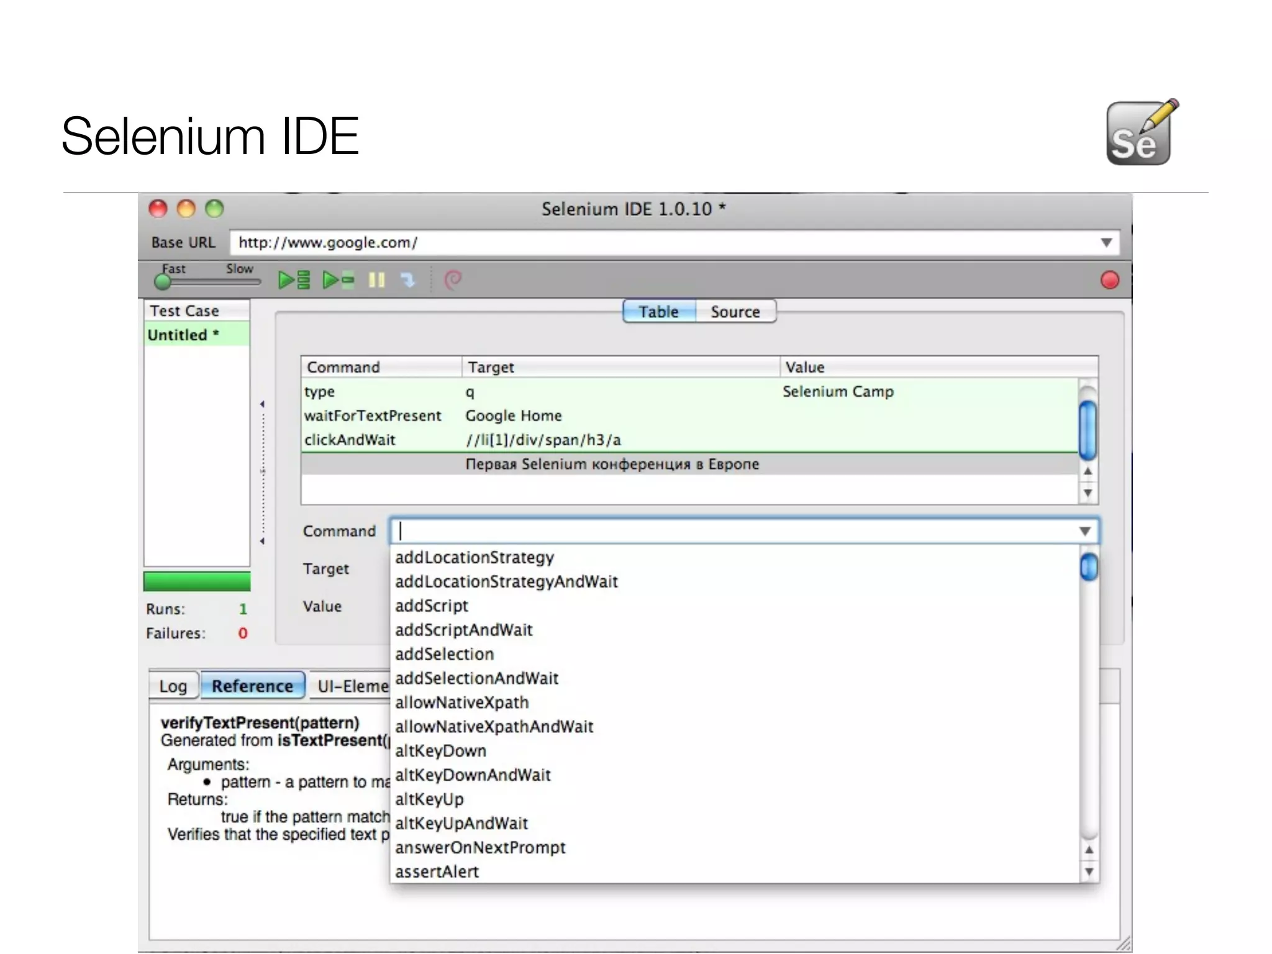Click the command table scroll down arrow
The image size is (1272, 954).
(1088, 493)
